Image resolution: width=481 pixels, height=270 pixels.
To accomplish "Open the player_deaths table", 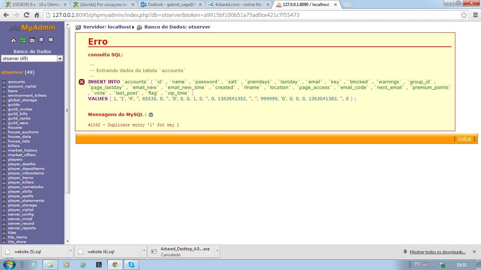I will tap(22, 164).
